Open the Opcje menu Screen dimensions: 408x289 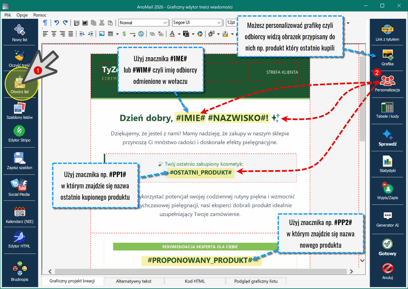coord(22,15)
